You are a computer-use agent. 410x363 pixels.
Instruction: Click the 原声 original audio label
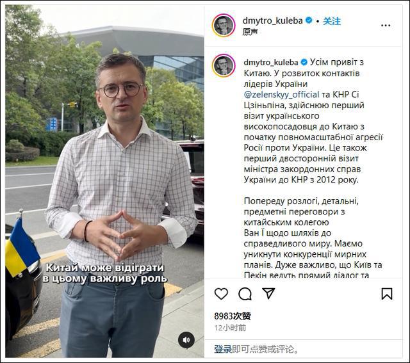point(250,31)
